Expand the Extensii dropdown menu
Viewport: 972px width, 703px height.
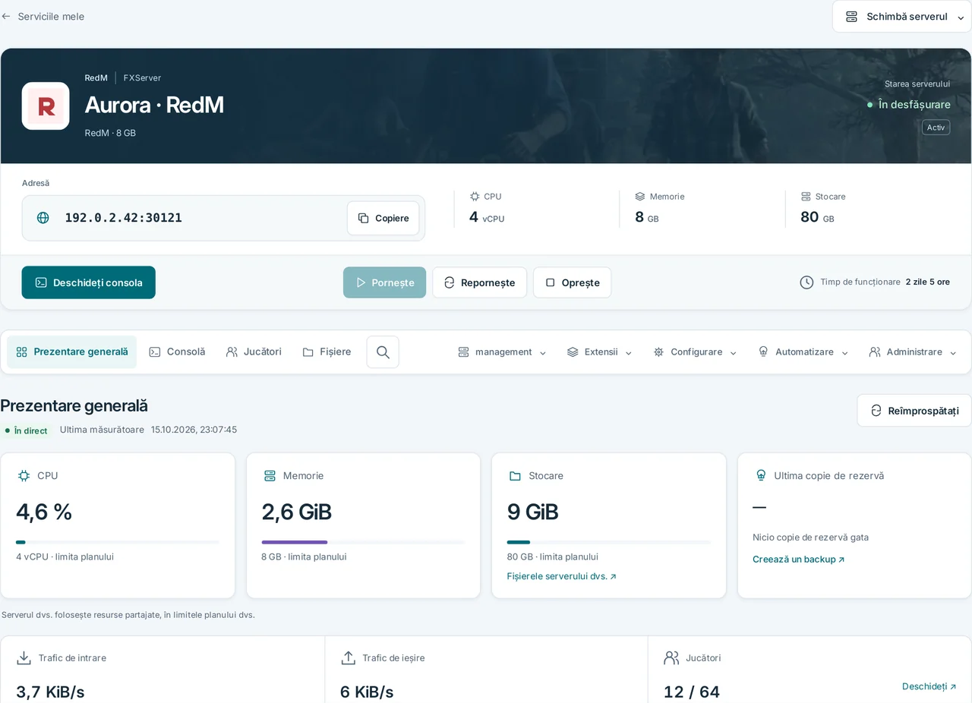pyautogui.click(x=600, y=352)
